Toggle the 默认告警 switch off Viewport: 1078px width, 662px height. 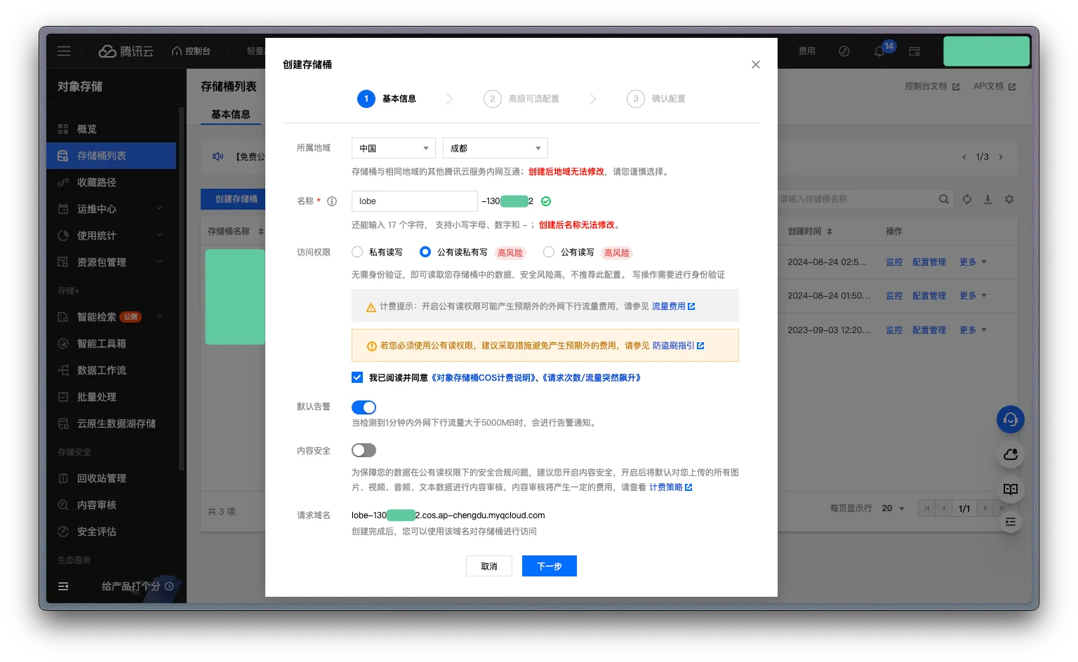364,407
